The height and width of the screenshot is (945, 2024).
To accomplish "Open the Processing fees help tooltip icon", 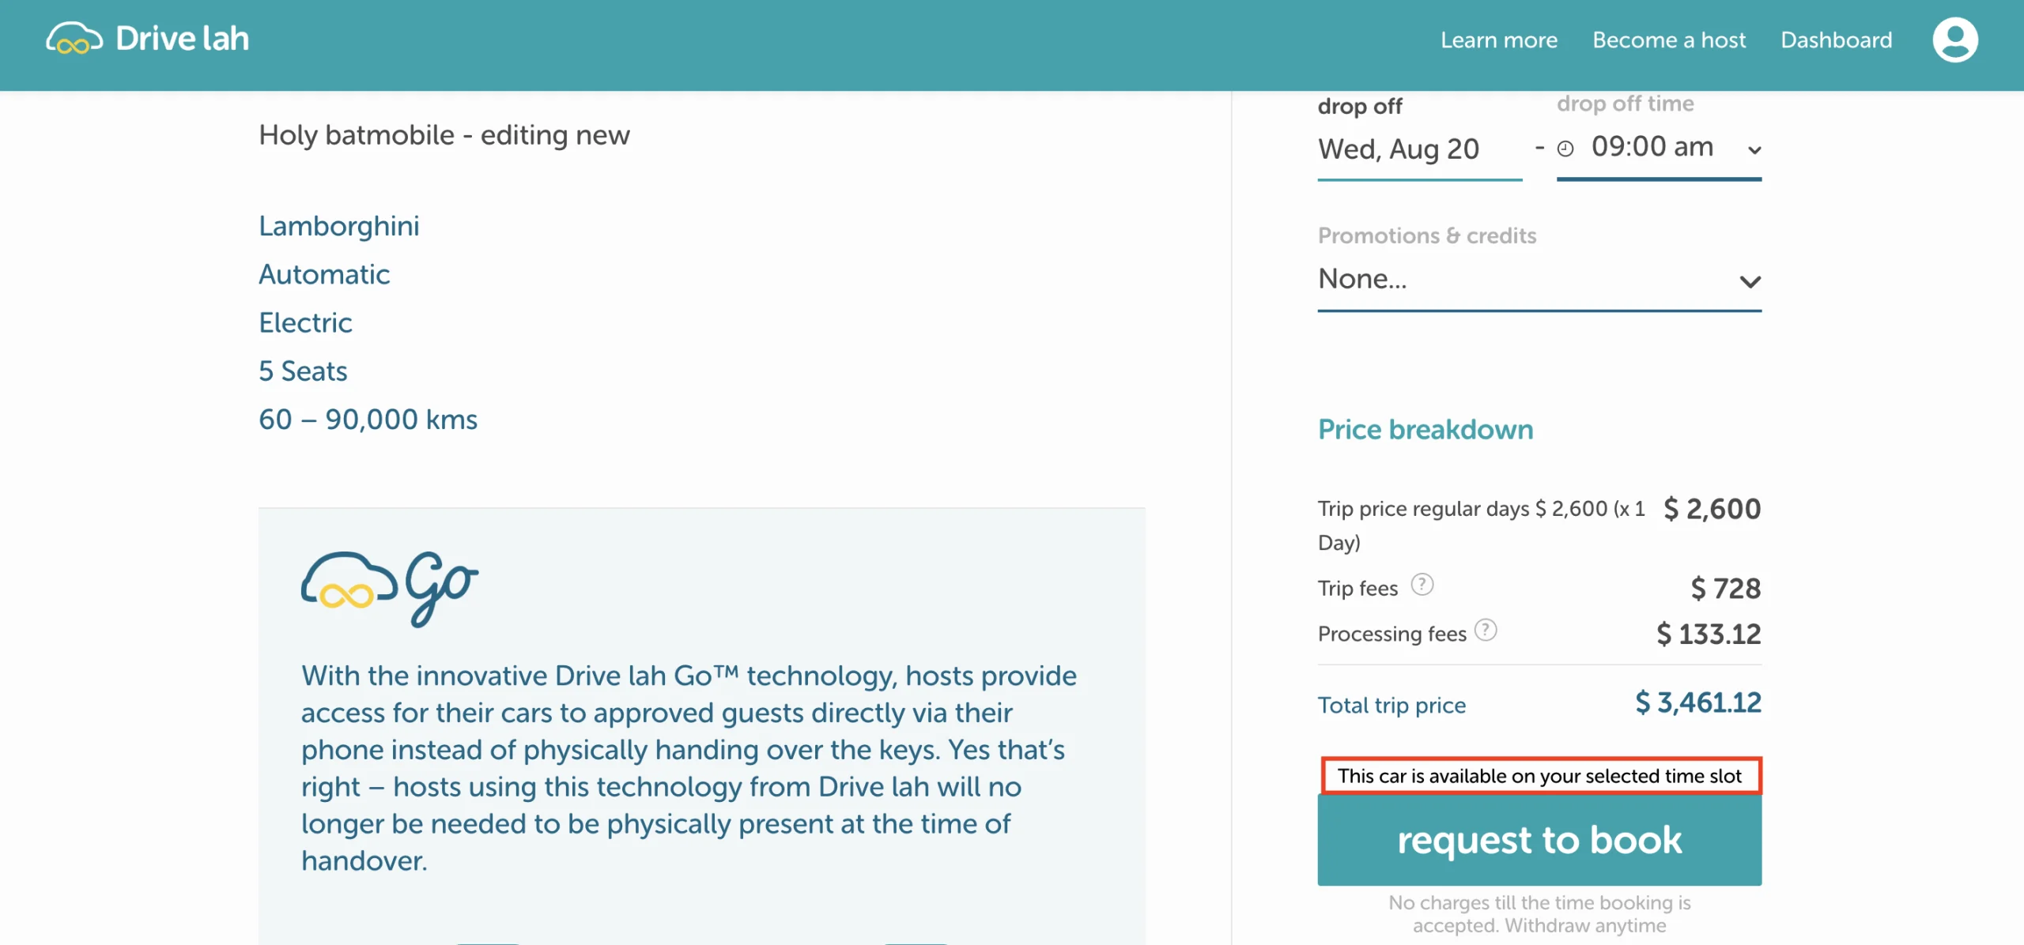I will coord(1484,631).
